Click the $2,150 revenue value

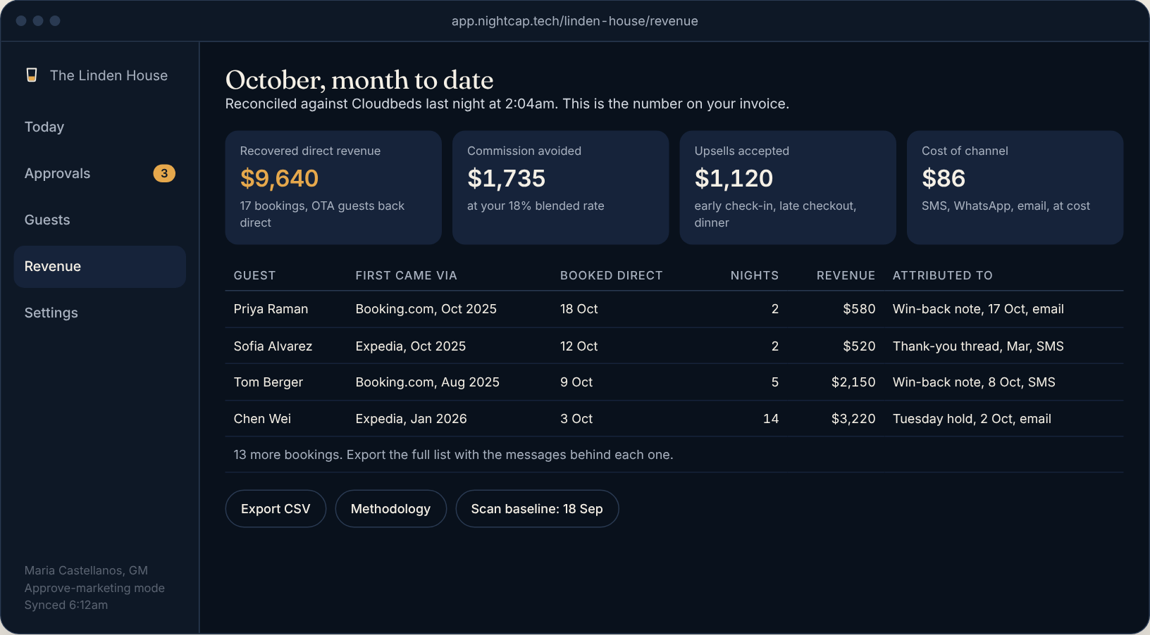tap(853, 382)
